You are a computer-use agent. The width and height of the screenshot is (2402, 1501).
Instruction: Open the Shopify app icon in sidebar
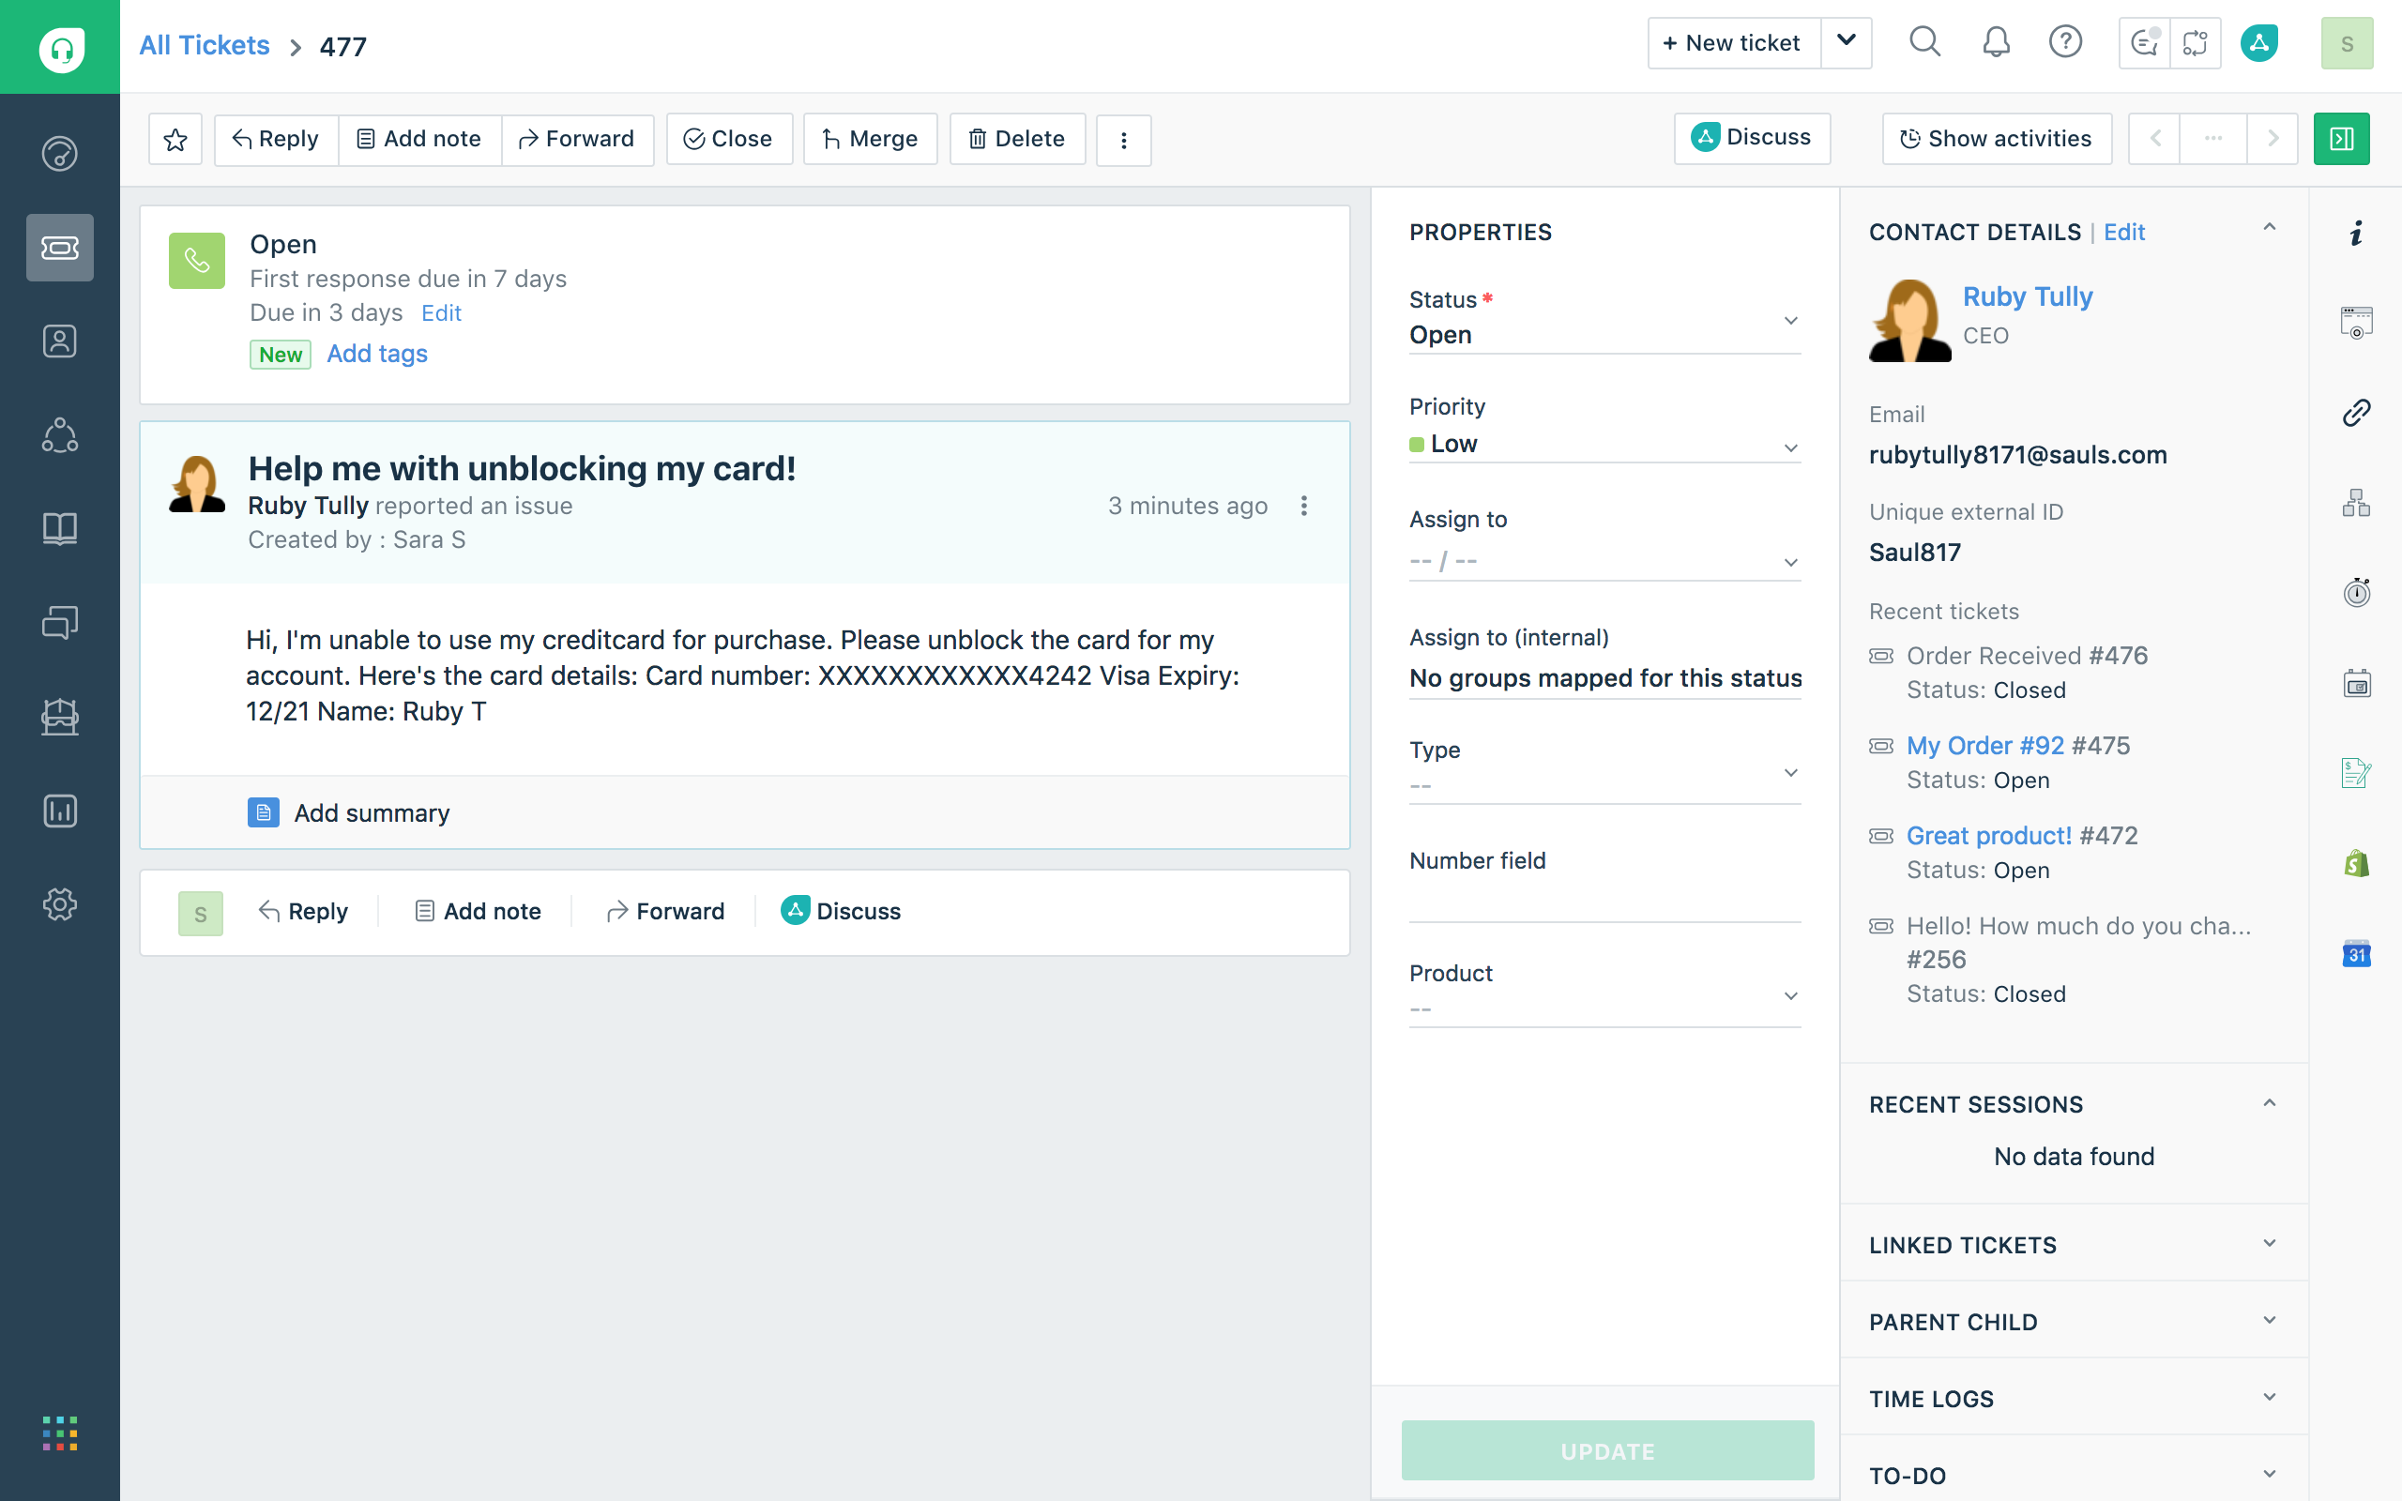pos(2356,864)
